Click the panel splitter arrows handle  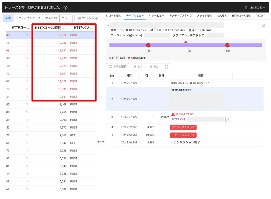pos(101,142)
